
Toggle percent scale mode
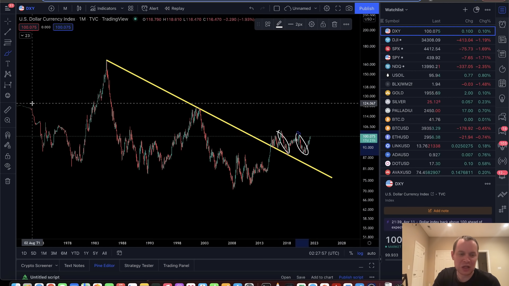tap(351, 253)
